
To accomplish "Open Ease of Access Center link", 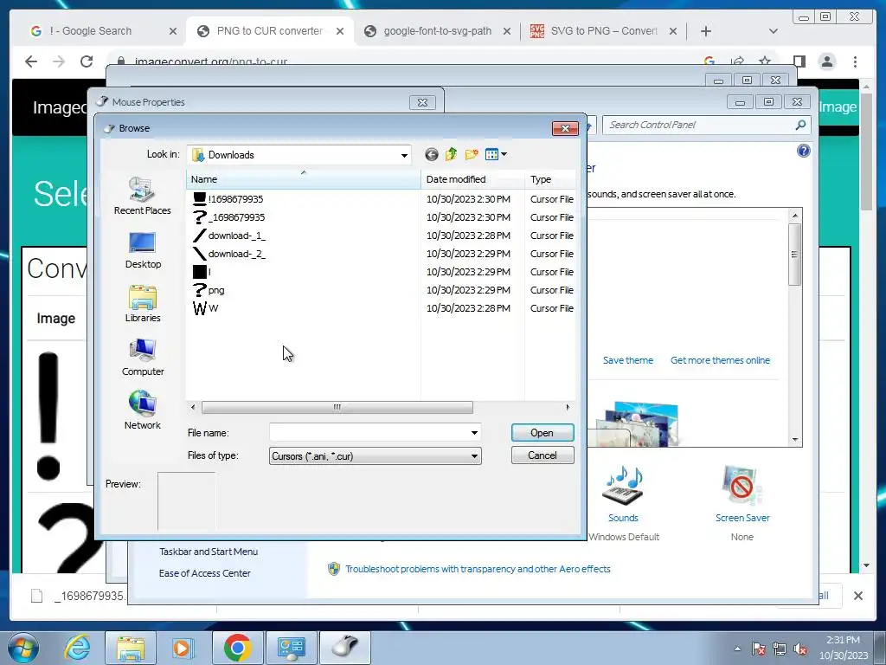I will tap(204, 573).
